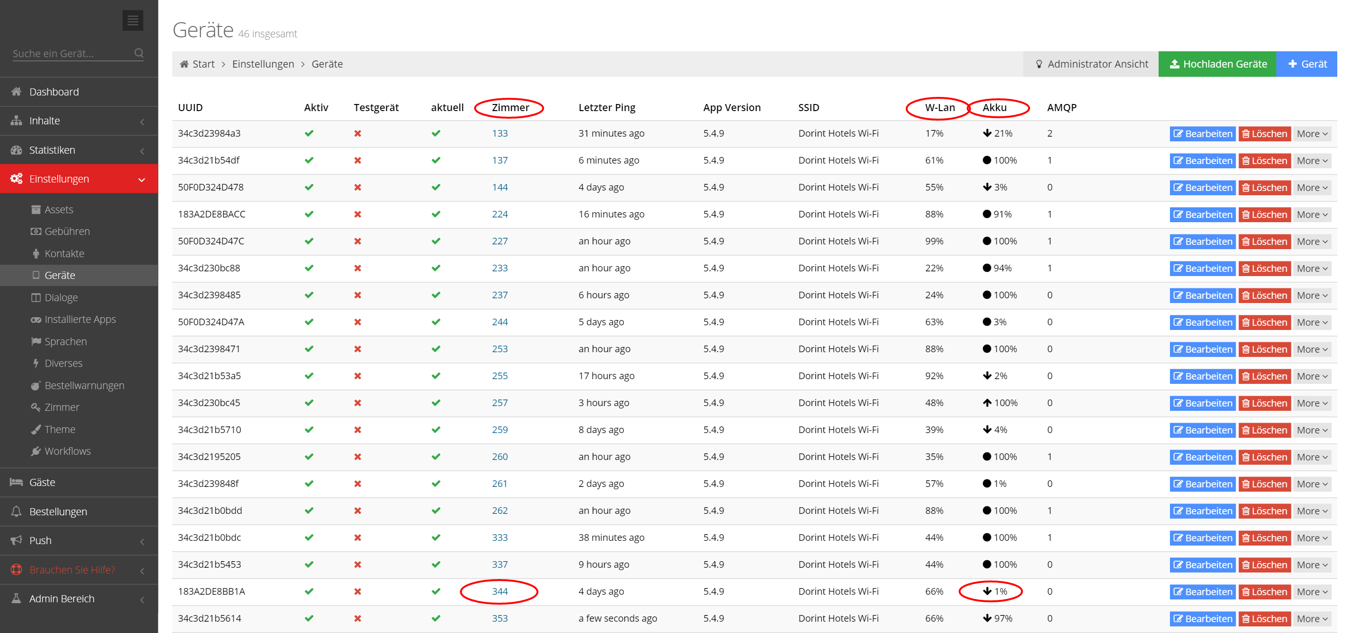1351x633 pixels.
Task: Click the Statistiken gauge icon
Action: coord(16,150)
